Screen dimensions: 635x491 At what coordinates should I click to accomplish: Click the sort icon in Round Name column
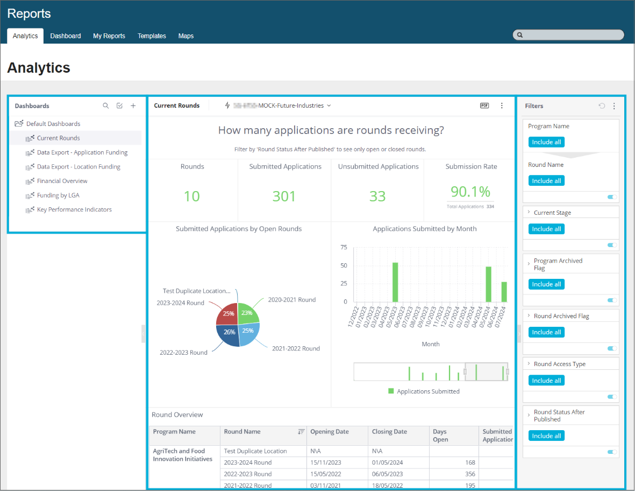(302, 432)
